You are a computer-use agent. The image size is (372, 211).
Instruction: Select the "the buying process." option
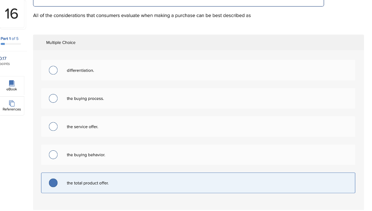click(53, 98)
